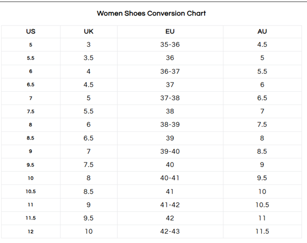This screenshot has width=307, height=243.
Task: Select the AU column header
Action: (x=262, y=31)
